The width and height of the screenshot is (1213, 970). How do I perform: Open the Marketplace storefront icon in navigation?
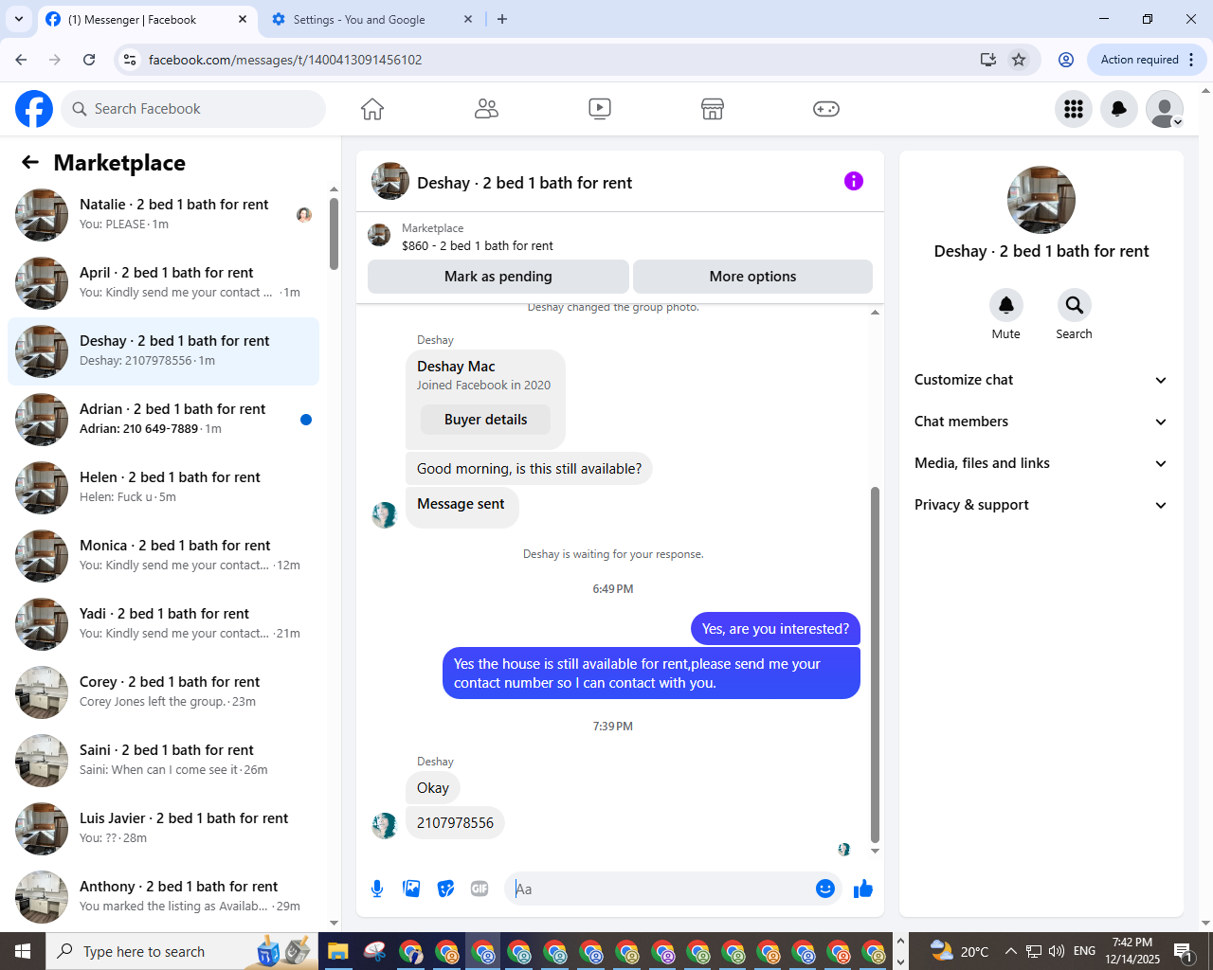(x=713, y=109)
